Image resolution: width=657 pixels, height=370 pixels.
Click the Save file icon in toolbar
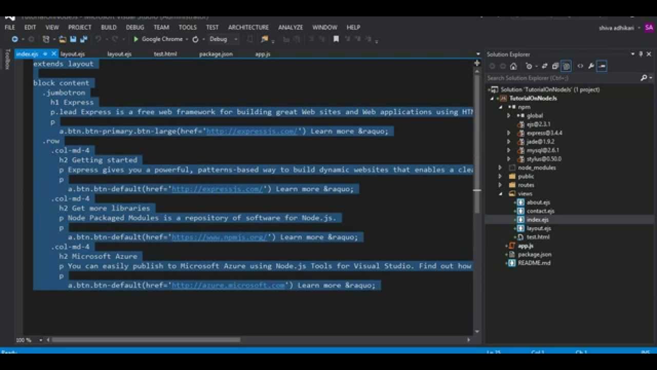(73, 39)
